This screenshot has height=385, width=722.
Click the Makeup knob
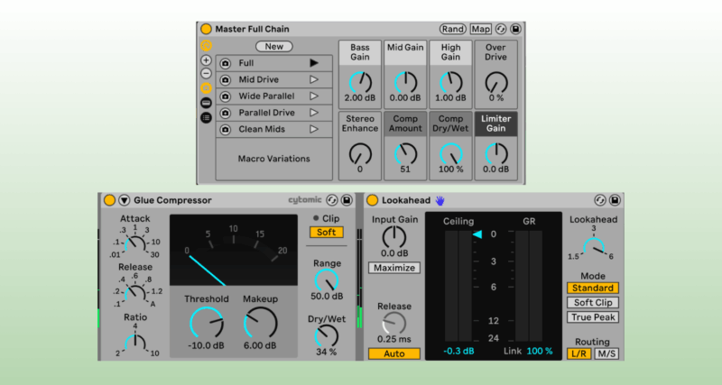tap(260, 323)
